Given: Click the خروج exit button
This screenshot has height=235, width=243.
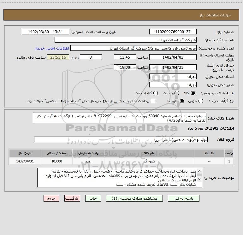Looking at the screenshot, I should (x=51, y=198).
